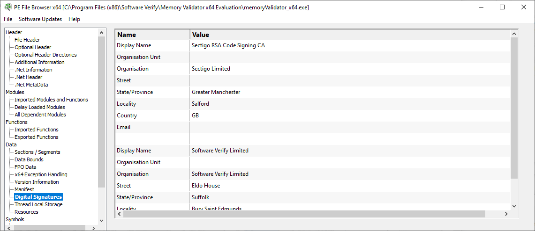Viewport: 535px width, 231px height.
Task: Select the Manifest tree item
Action: (24, 189)
